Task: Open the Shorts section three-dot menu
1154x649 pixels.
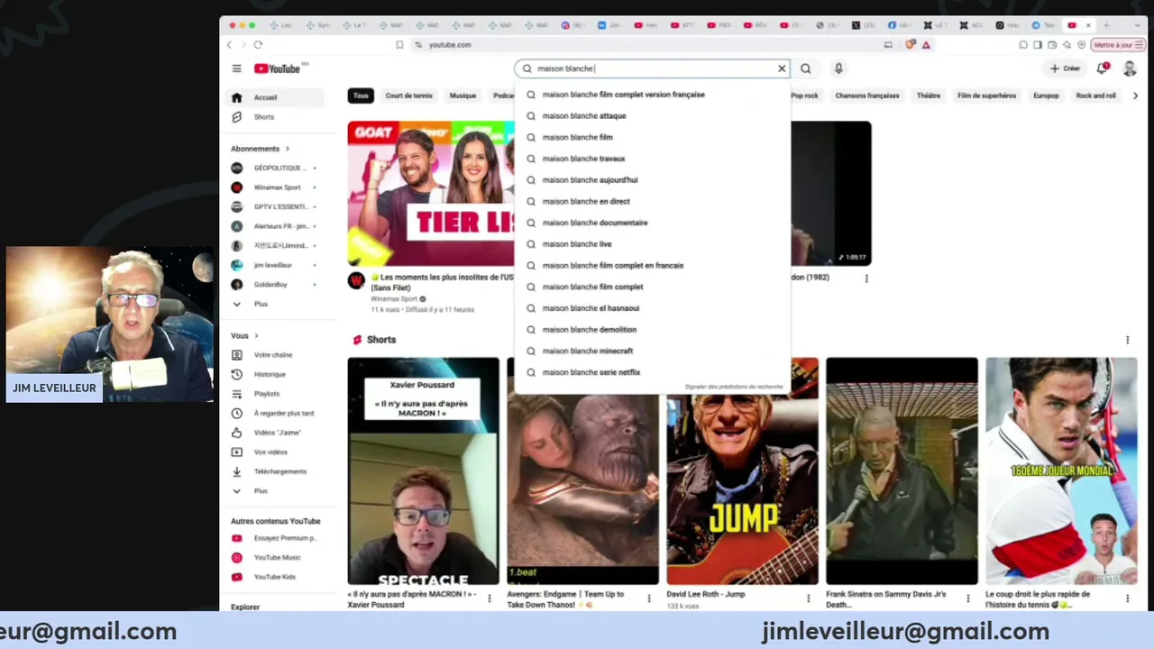Action: [x=1127, y=340]
